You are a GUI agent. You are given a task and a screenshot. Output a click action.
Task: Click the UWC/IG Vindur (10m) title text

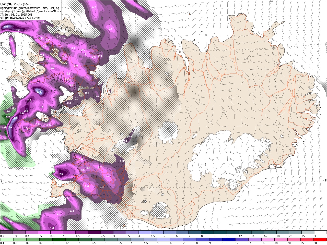click(x=16, y=4)
